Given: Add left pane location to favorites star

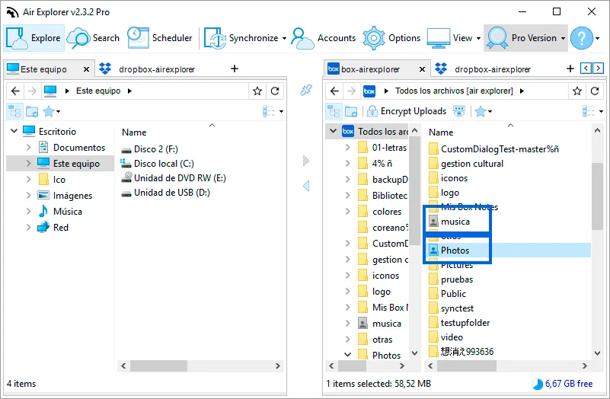Looking at the screenshot, I should (x=257, y=91).
